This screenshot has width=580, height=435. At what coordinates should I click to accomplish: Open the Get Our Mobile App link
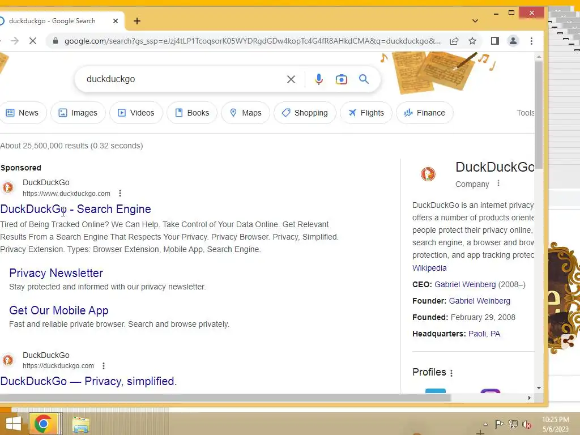coord(59,310)
